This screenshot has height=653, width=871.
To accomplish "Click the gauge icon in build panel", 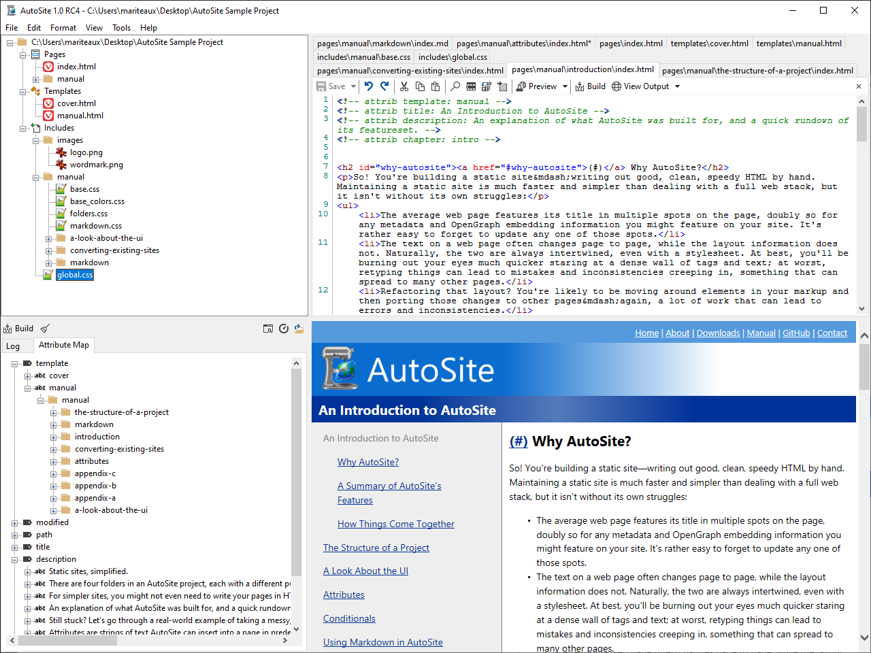I will (x=284, y=329).
